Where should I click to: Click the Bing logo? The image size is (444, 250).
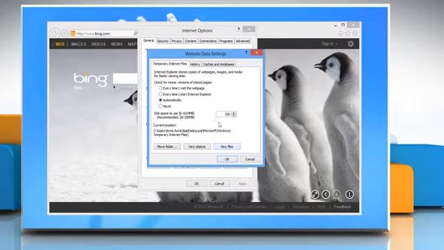91,79
